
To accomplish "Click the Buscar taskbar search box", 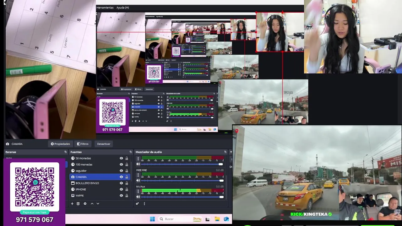I will pyautogui.click(x=181, y=219).
